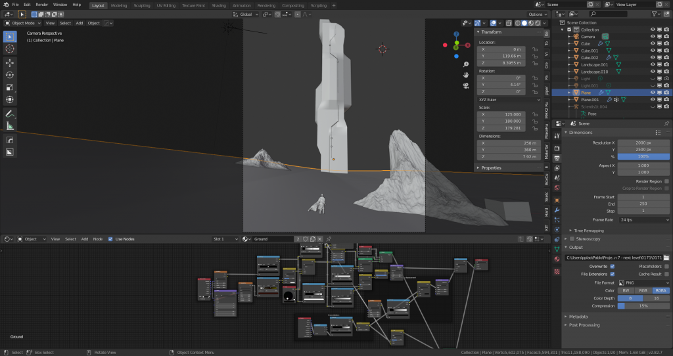The image size is (673, 356).
Task: Toggle the Collection exclude checkbox
Action: click(569, 30)
